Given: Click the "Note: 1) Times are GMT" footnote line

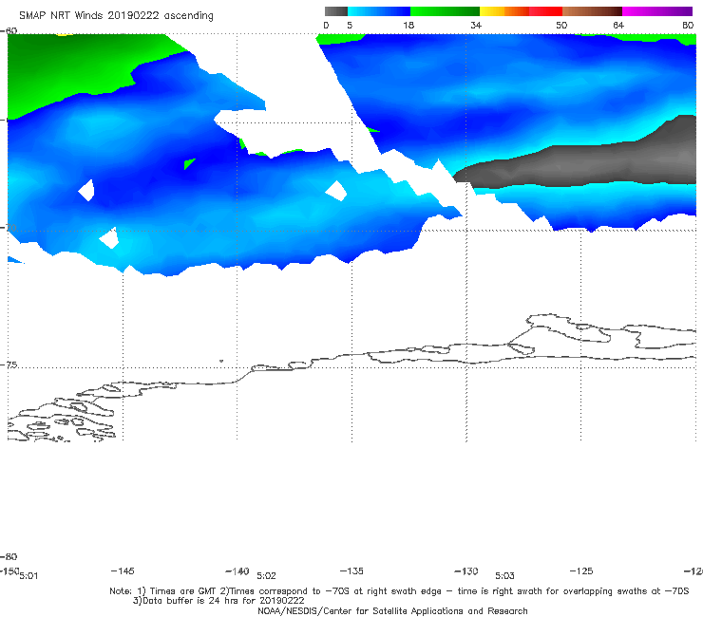Looking at the screenshot, I should tap(399, 591).
